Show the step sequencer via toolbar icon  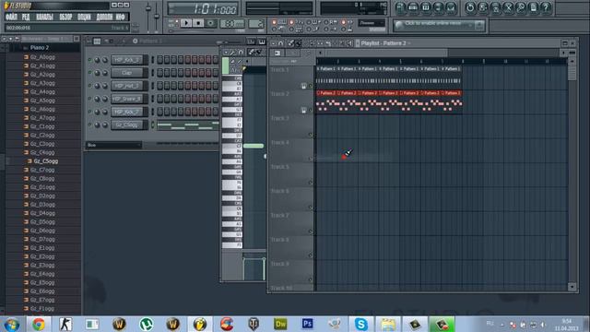(413, 7)
